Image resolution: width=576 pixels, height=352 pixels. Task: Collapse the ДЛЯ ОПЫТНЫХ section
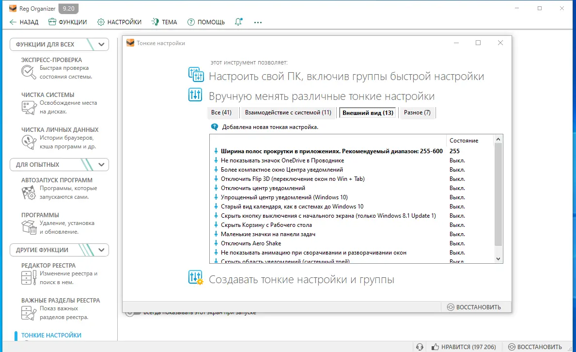[x=101, y=164]
